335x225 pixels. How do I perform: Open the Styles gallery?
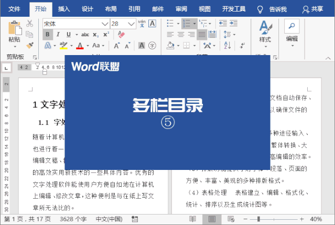265,34
